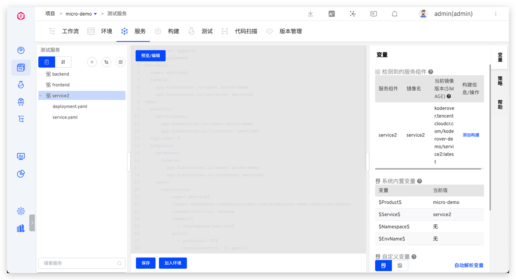Click the 添加构建 link
Viewport: 516px width, 280px height.
click(x=471, y=135)
